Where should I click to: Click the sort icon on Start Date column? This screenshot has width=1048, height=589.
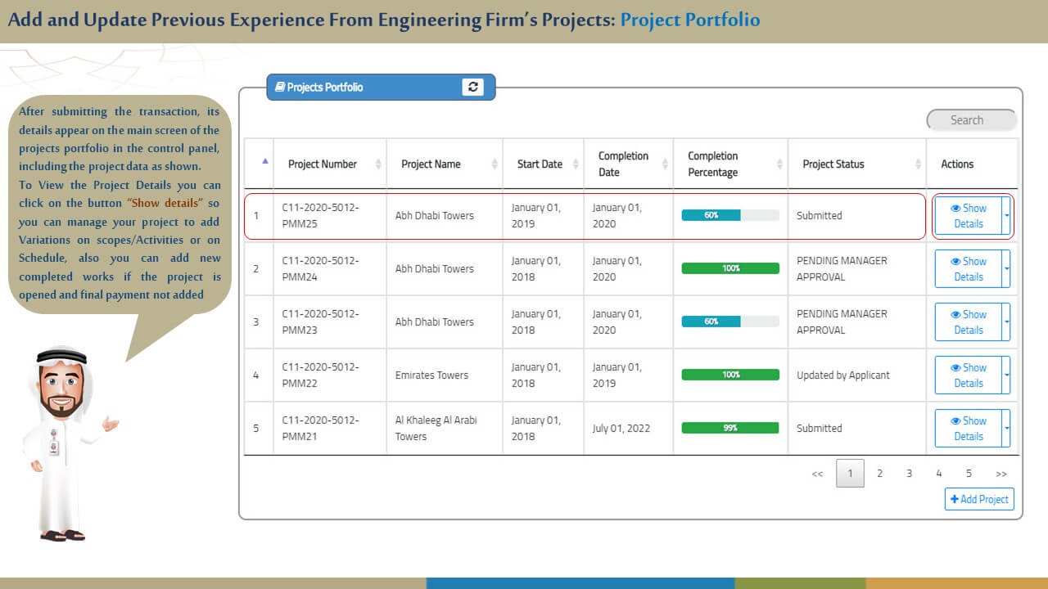click(x=576, y=164)
